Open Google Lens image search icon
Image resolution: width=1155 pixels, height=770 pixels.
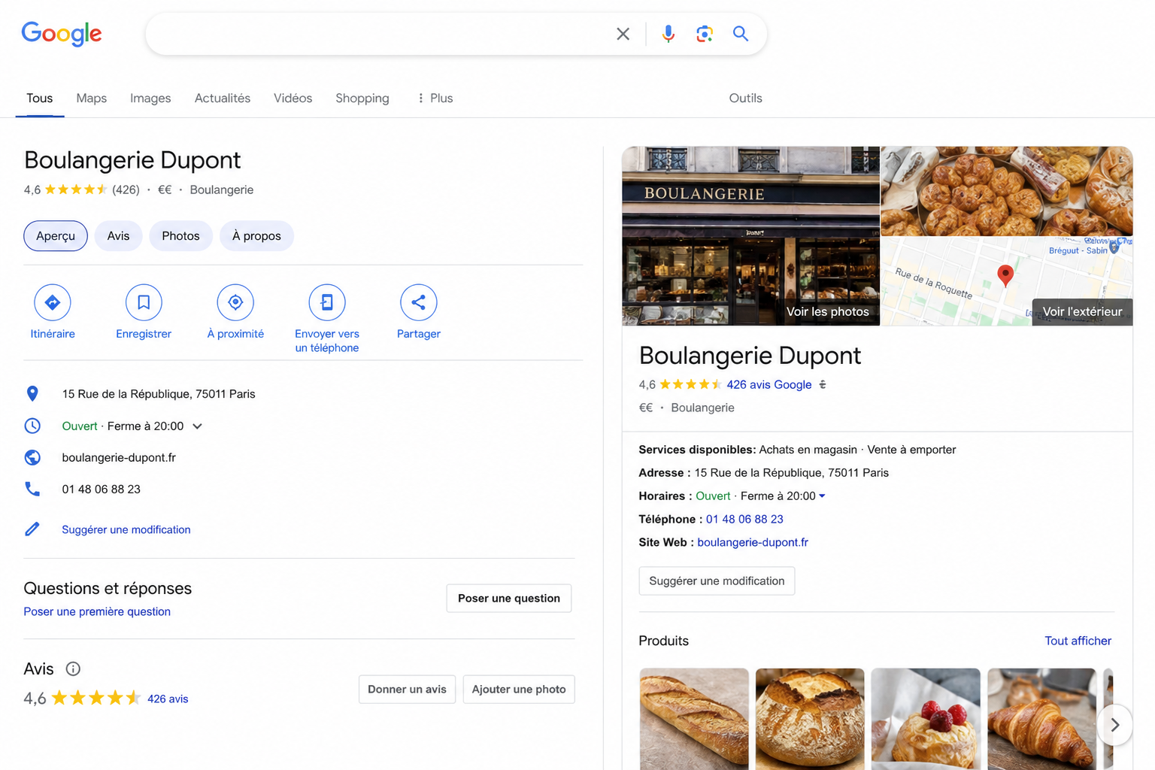(x=705, y=34)
